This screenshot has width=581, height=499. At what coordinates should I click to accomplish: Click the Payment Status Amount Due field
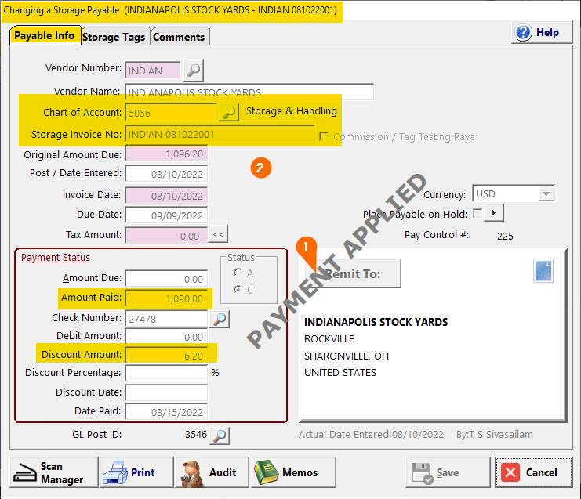point(166,278)
